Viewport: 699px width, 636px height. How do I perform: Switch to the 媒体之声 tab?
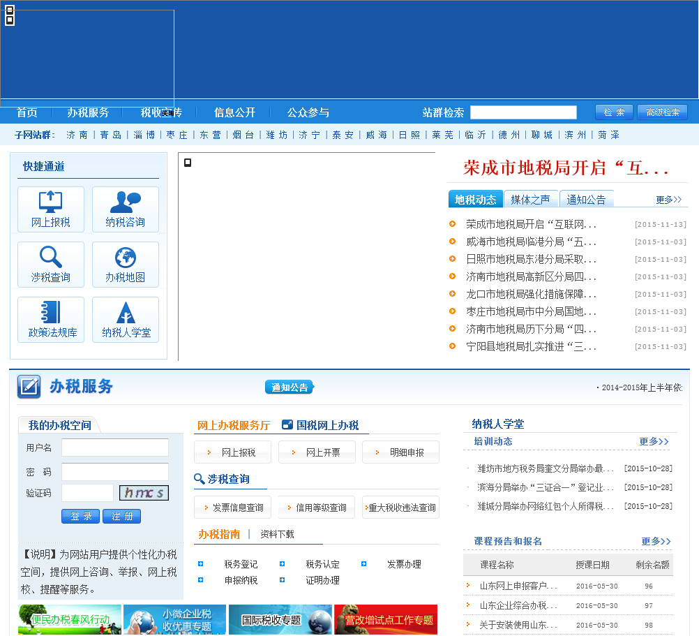(x=531, y=199)
